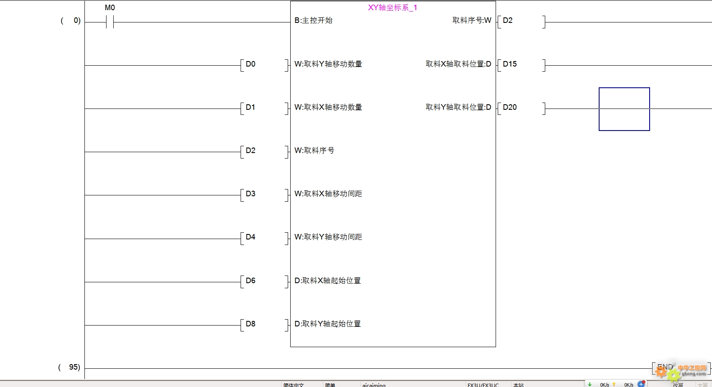712x387 pixels.
Task: Select input operand D6 for 取料X轴起始位置
Action: (x=264, y=281)
